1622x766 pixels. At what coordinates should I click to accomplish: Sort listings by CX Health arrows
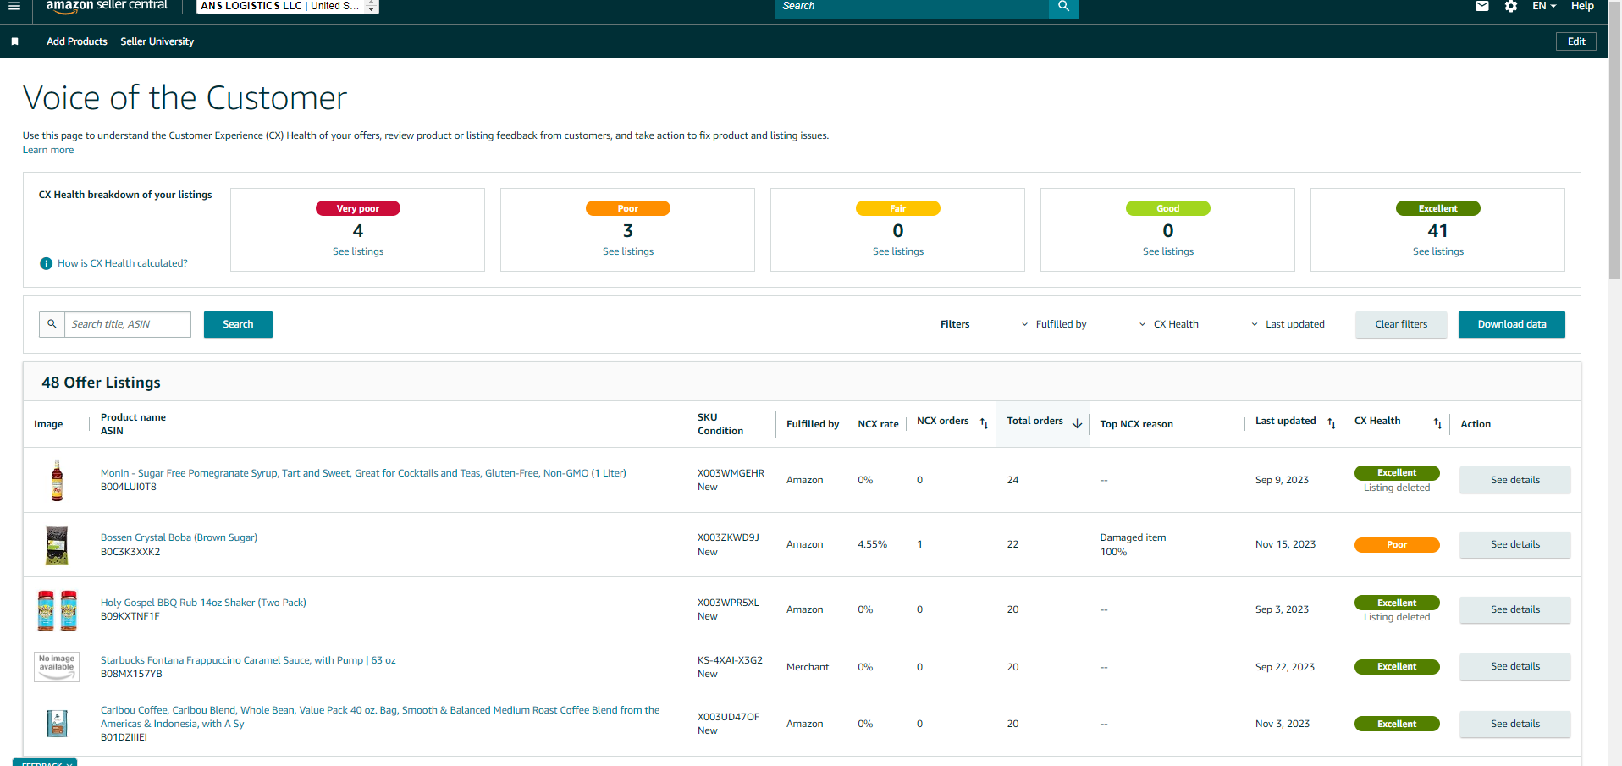point(1437,423)
